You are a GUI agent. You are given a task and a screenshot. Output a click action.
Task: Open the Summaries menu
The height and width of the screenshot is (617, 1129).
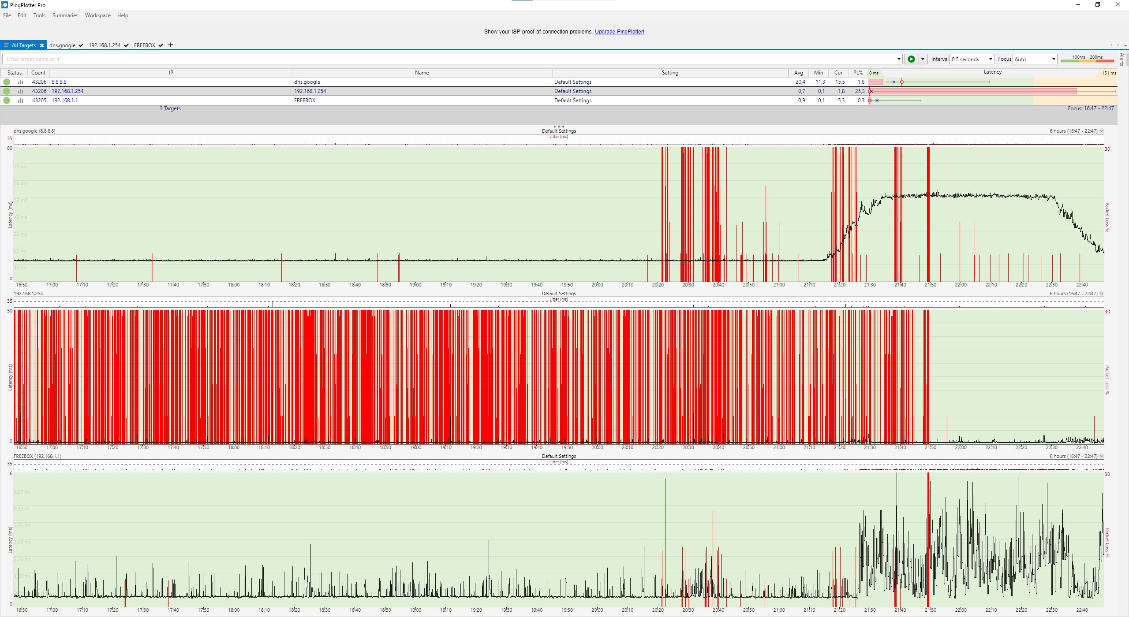(65, 15)
